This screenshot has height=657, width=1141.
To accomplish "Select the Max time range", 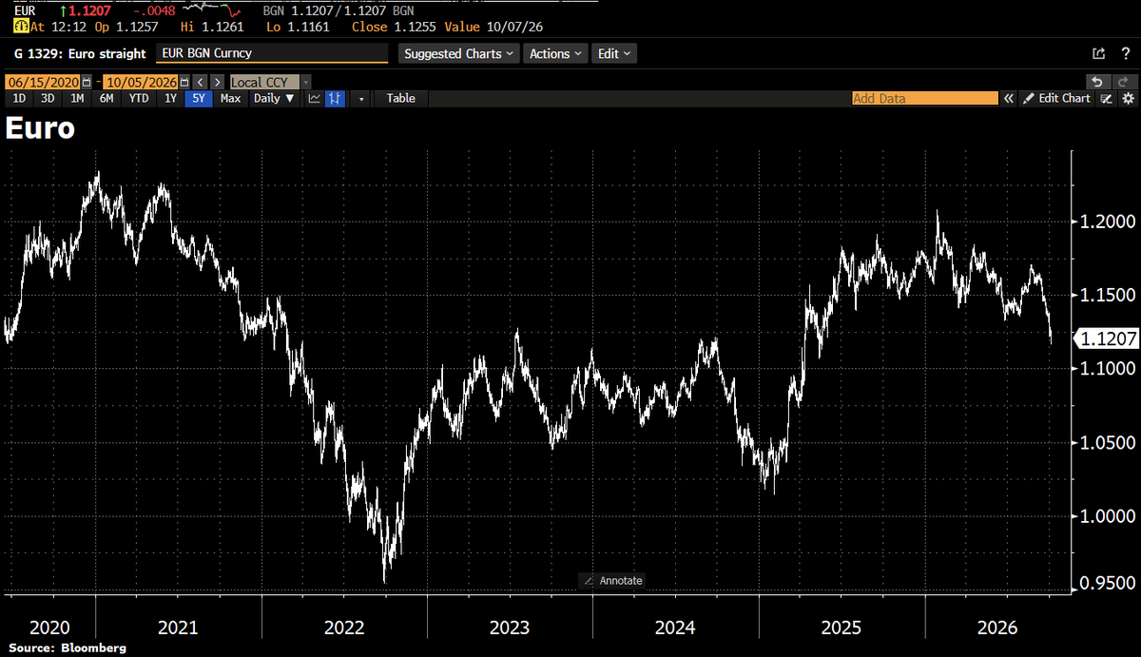I will coord(230,98).
